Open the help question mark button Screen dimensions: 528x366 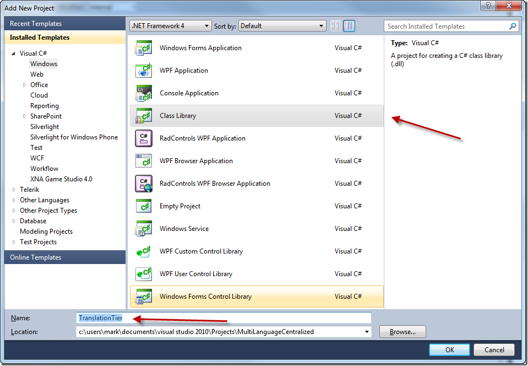(x=488, y=6)
